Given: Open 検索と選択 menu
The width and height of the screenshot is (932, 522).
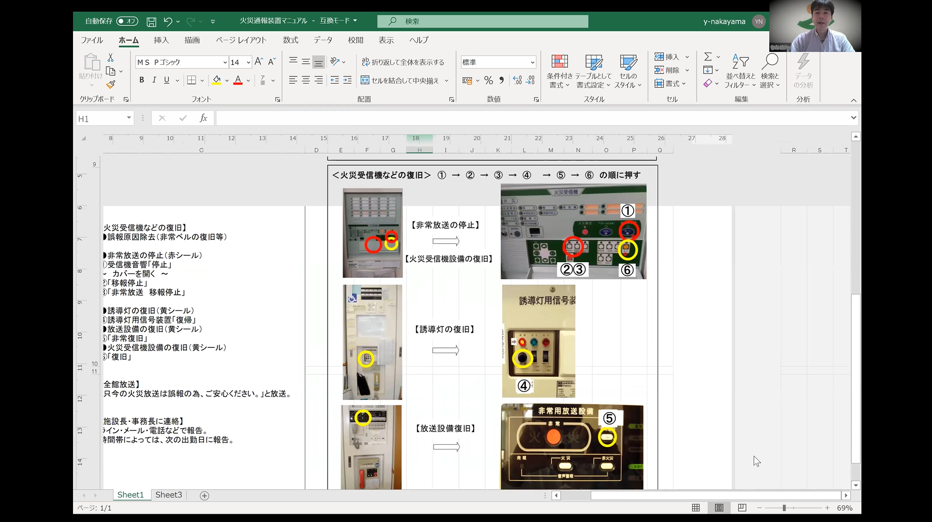Looking at the screenshot, I should [770, 72].
